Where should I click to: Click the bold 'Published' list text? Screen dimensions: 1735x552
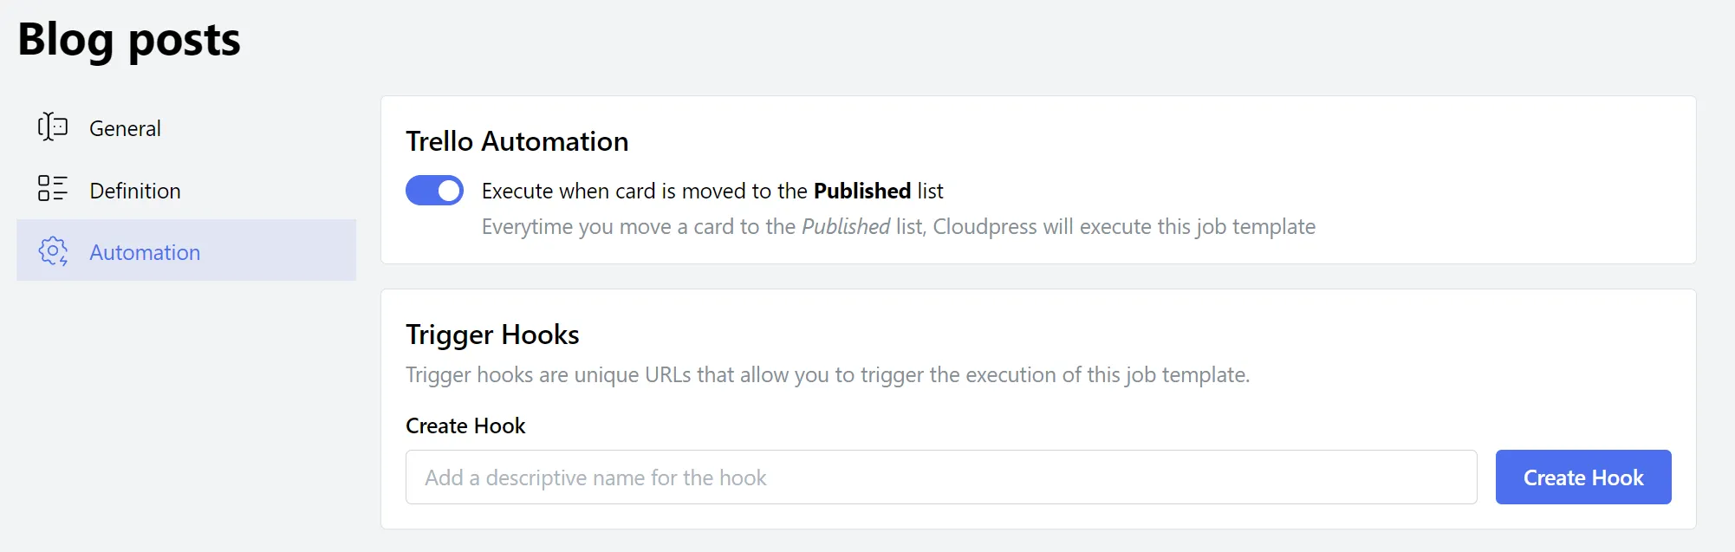[861, 191]
